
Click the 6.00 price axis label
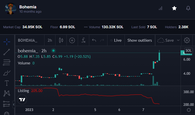(x=187, y=60)
